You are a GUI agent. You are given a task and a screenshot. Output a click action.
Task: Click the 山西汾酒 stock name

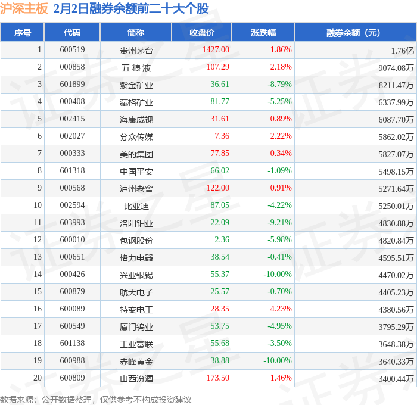(136, 379)
